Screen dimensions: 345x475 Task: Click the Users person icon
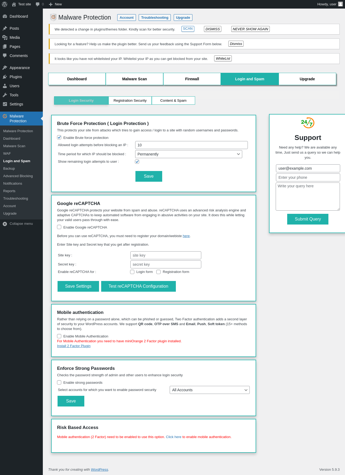pos(5,86)
